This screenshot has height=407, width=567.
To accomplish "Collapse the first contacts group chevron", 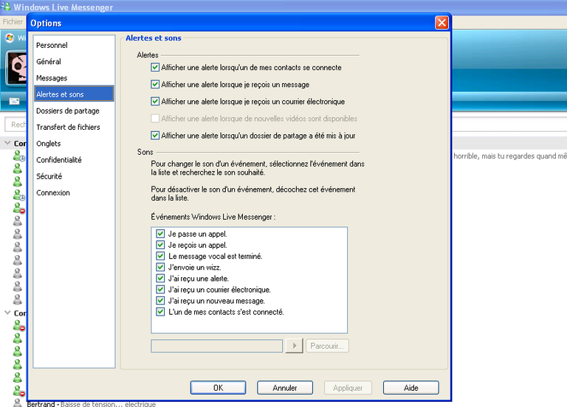I will tap(7, 143).
